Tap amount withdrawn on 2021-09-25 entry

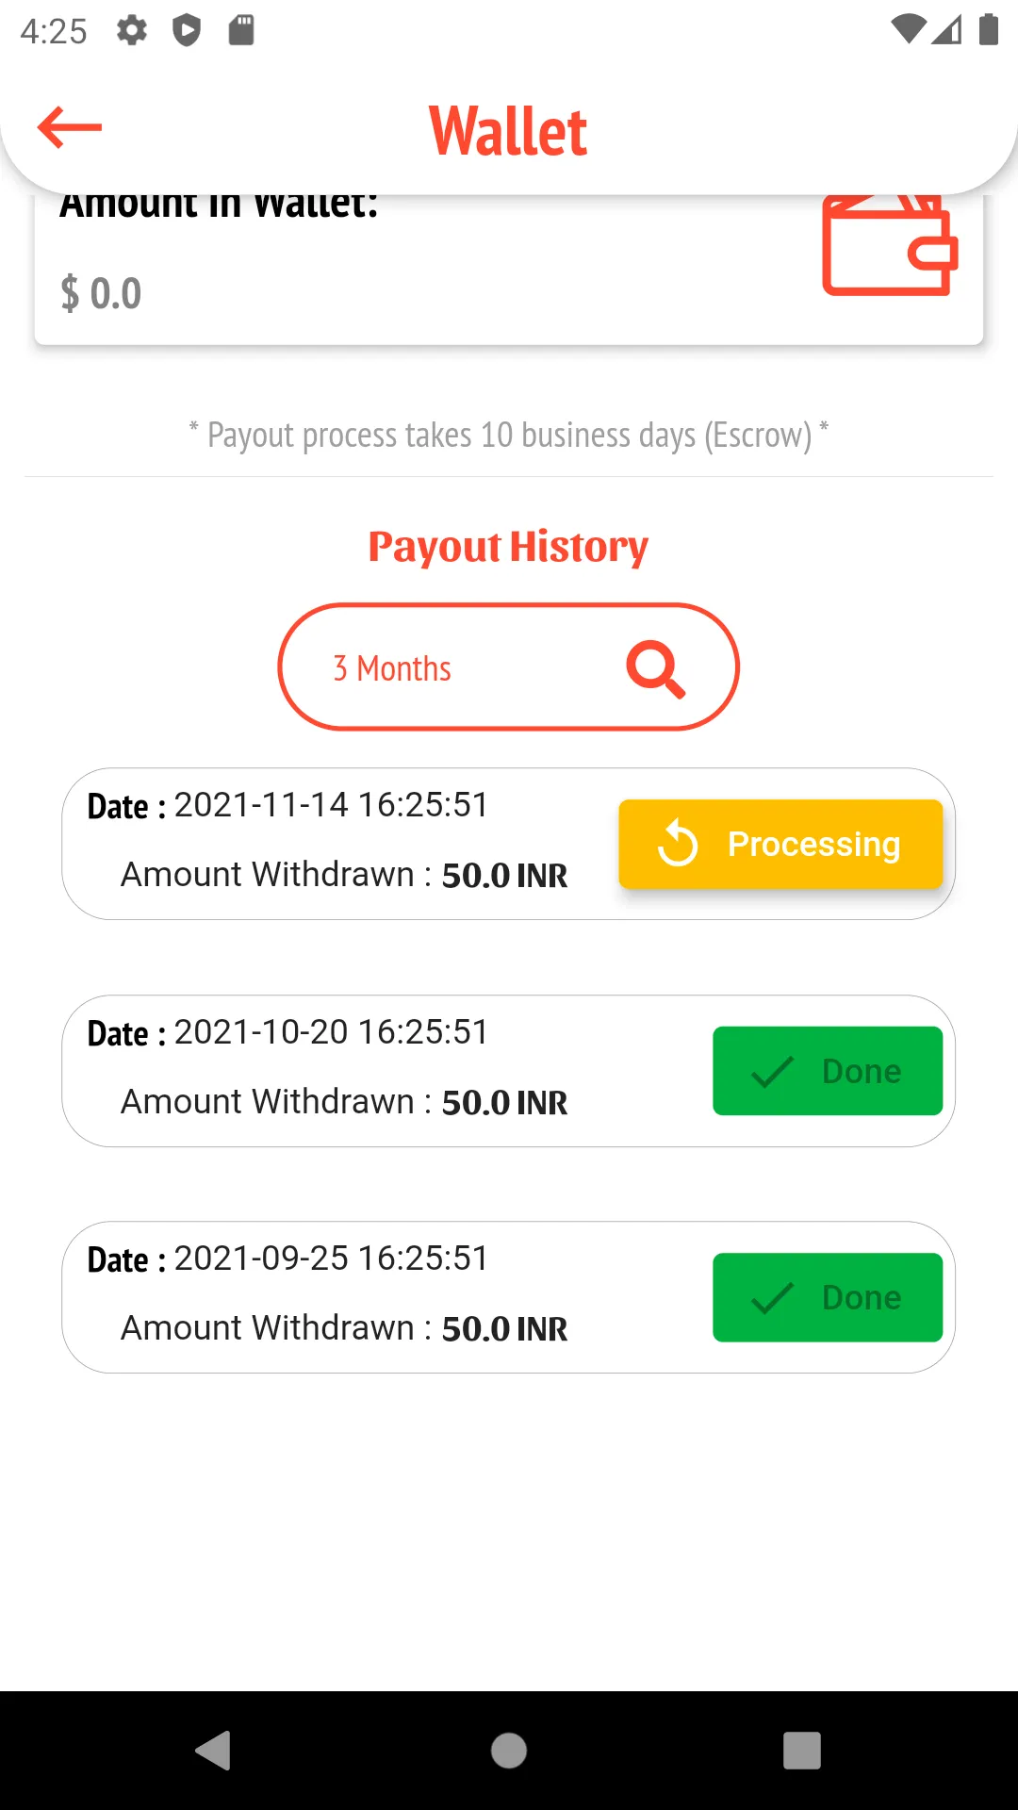(344, 1328)
